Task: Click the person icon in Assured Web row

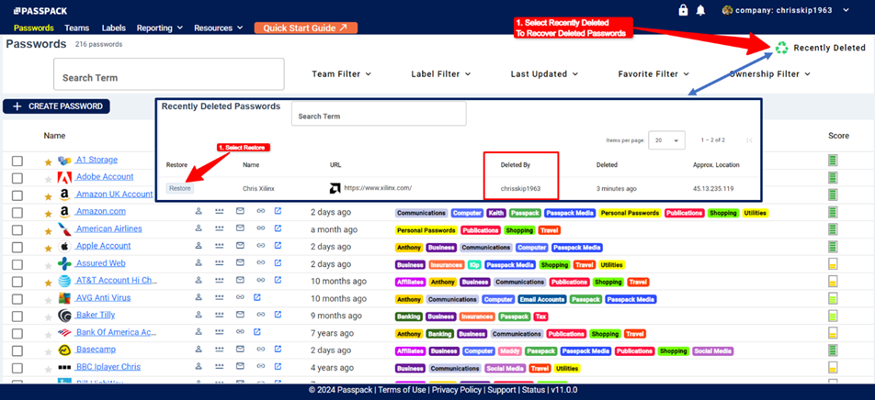Action: pos(199,263)
